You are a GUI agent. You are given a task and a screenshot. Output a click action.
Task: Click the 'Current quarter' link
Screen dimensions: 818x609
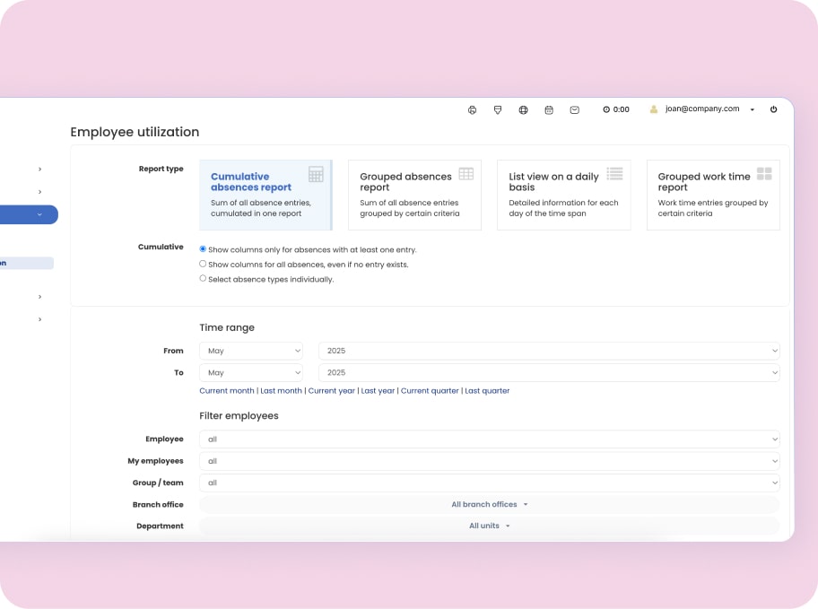[x=430, y=391]
